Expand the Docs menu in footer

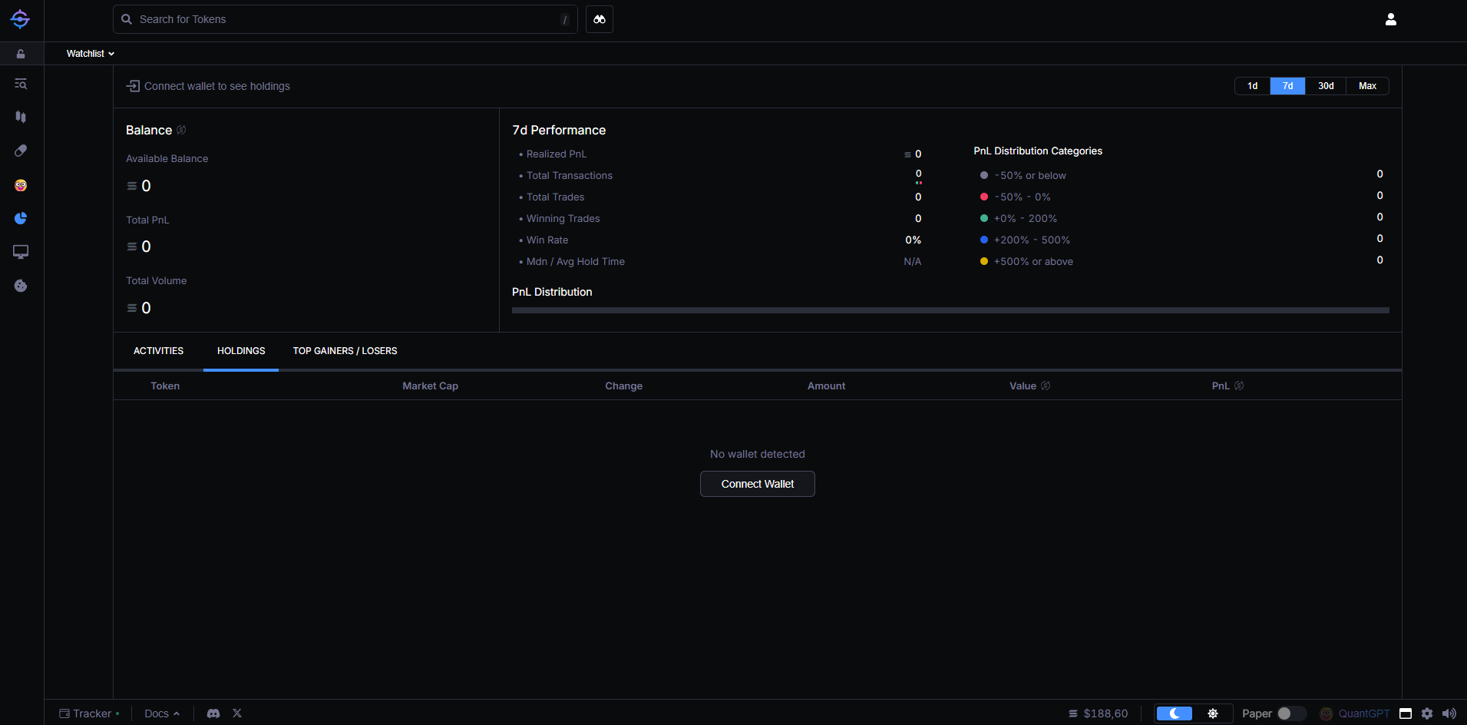(x=161, y=713)
